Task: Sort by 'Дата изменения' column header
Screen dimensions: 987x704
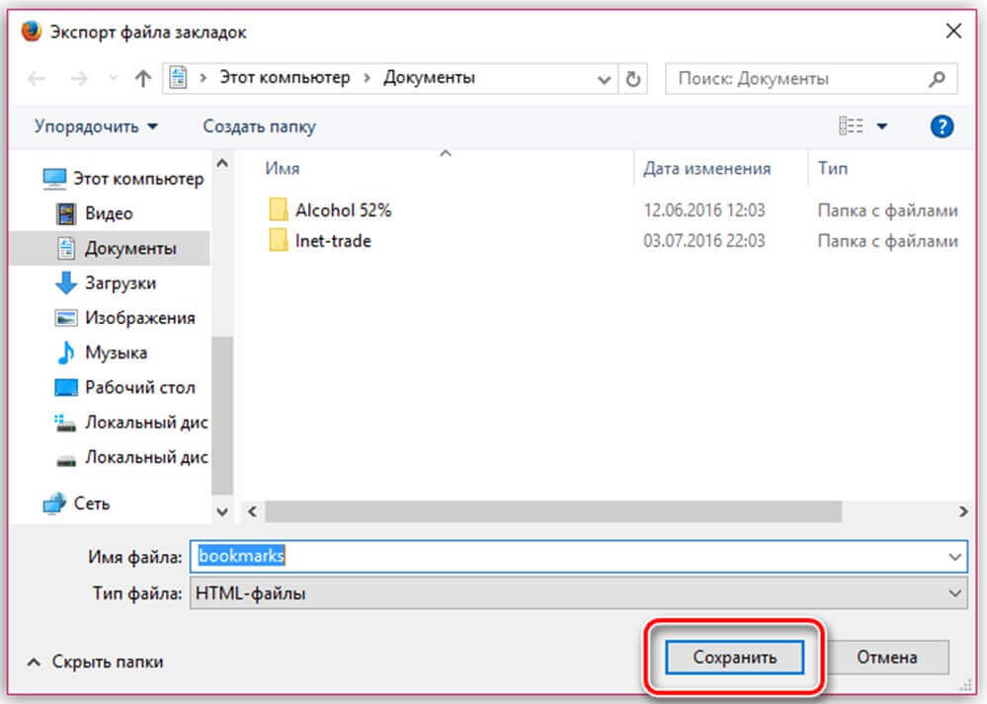Action: [x=706, y=169]
